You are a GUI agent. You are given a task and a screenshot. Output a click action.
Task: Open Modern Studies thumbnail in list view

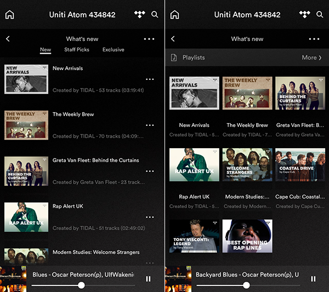(26, 256)
